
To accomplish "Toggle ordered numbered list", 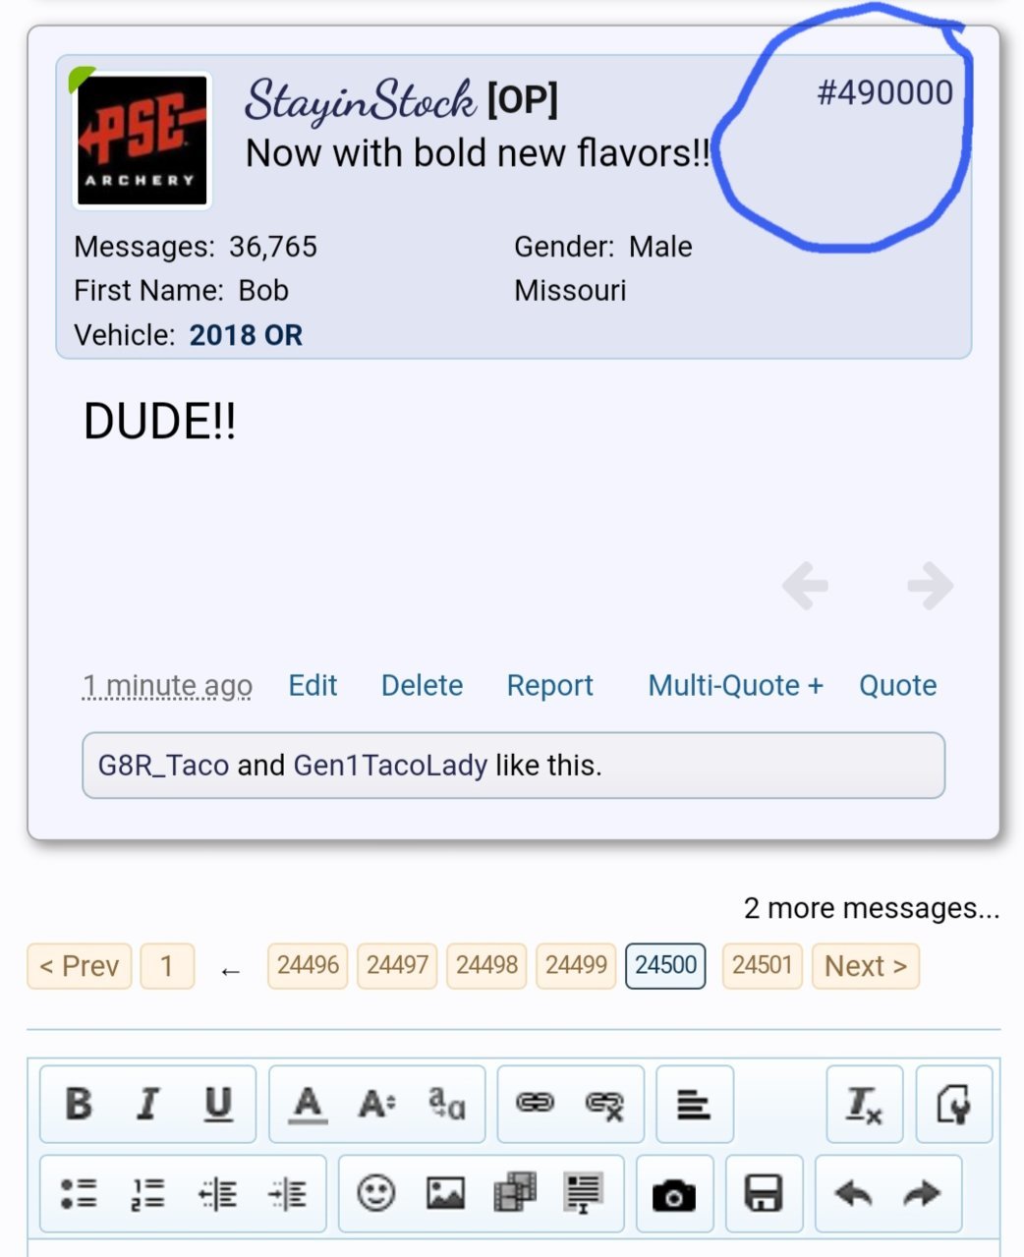I will [x=147, y=1193].
